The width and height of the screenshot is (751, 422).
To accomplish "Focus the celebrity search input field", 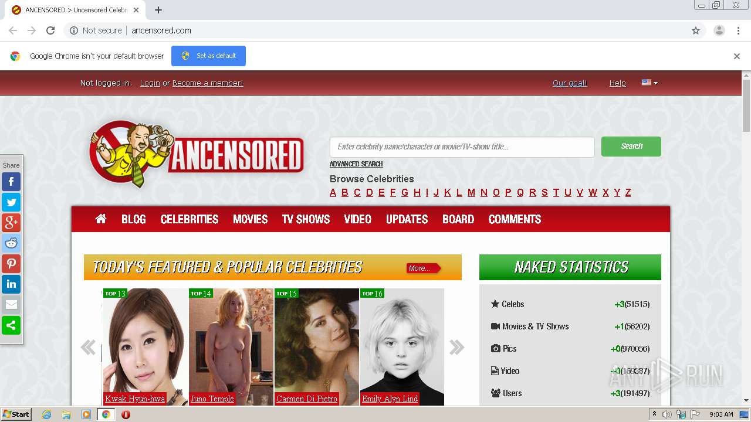I will click(462, 147).
